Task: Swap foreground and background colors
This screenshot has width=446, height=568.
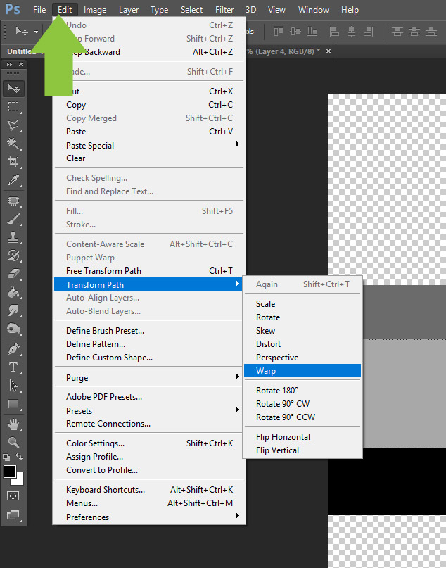Action: [20, 457]
